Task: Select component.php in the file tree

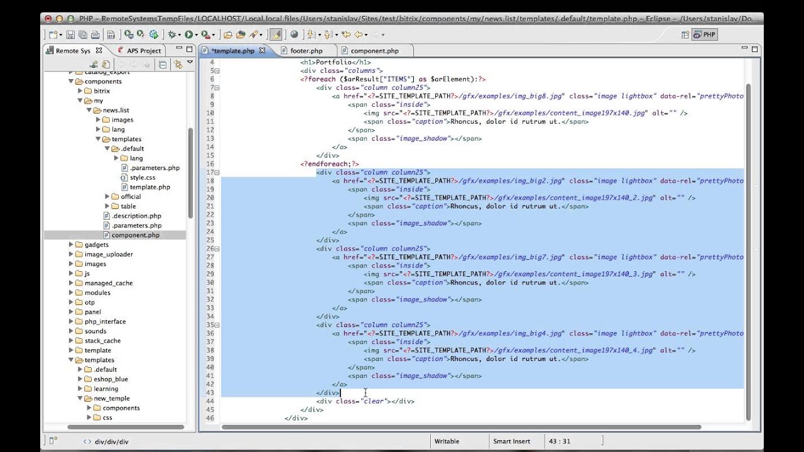Action: (x=135, y=235)
